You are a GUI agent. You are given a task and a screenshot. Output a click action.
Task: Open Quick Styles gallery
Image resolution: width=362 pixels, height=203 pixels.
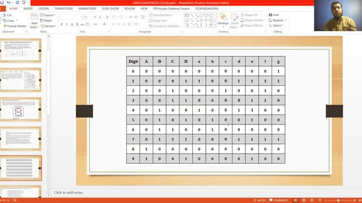pos(234,21)
